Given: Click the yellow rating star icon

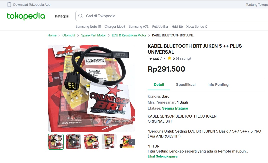Looking at the screenshot, I should point(169,58).
